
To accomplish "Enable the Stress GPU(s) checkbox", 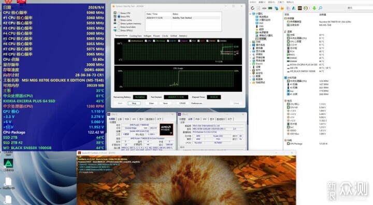I will pyautogui.click(x=119, y=31).
